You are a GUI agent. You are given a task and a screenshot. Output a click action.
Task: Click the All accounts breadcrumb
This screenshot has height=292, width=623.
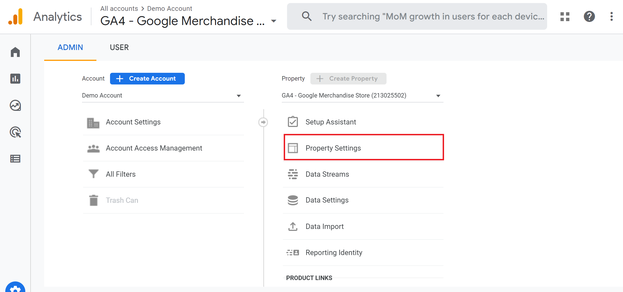(119, 9)
